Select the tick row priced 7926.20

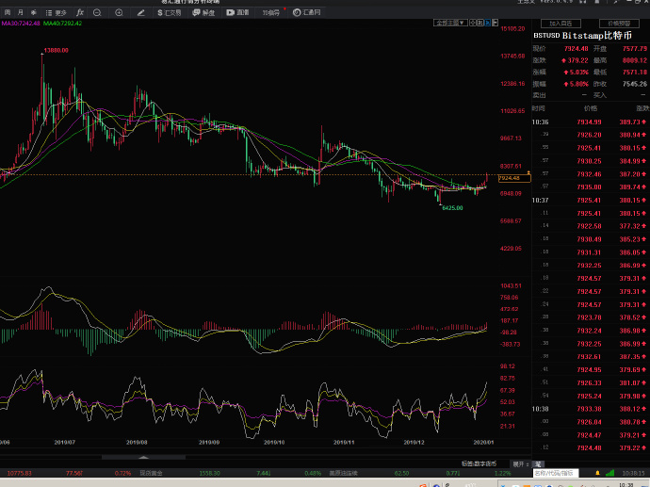coord(592,135)
